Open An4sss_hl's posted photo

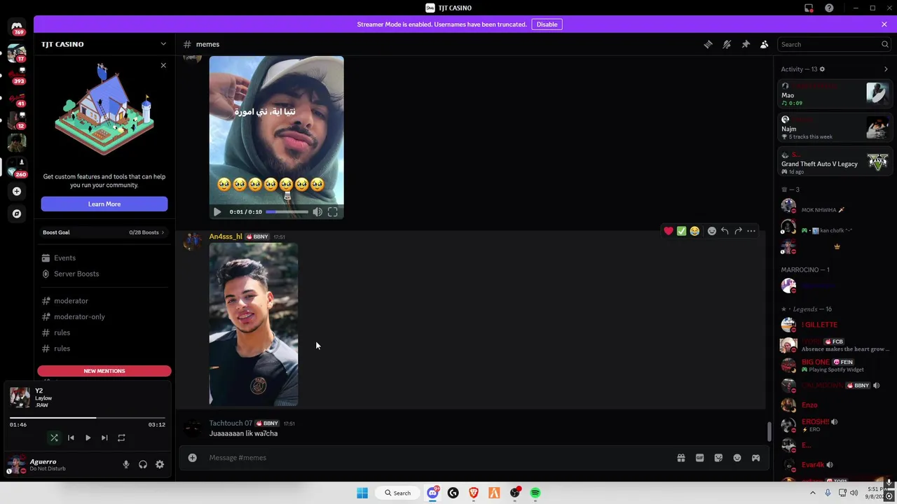click(254, 325)
